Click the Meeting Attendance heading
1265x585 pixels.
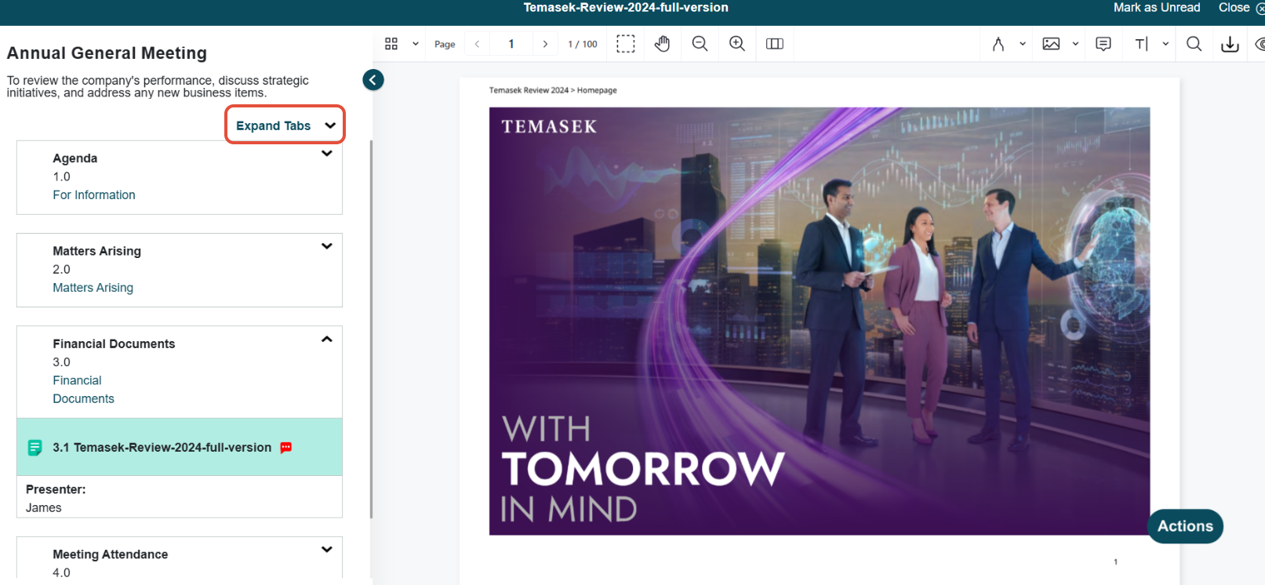point(111,554)
